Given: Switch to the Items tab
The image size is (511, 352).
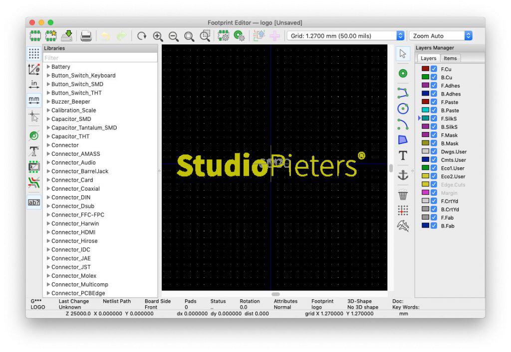Looking at the screenshot, I should [450, 58].
